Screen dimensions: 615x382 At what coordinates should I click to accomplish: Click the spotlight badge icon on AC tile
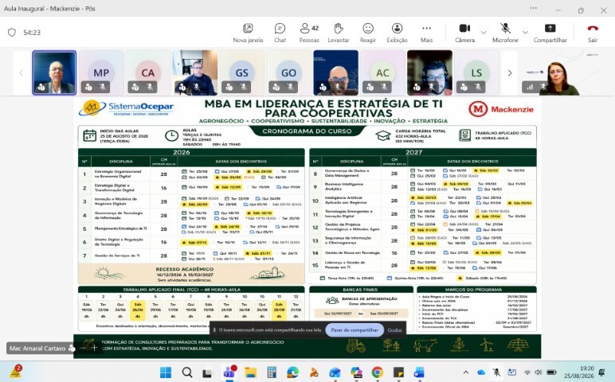click(x=370, y=88)
